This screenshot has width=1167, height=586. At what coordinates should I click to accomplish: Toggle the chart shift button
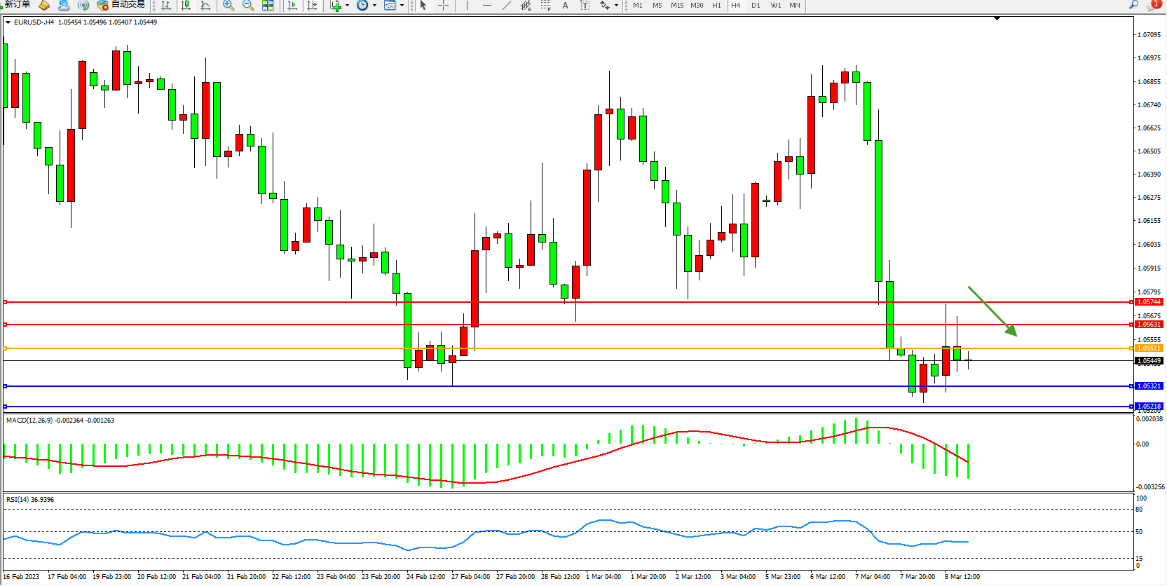(x=313, y=5)
